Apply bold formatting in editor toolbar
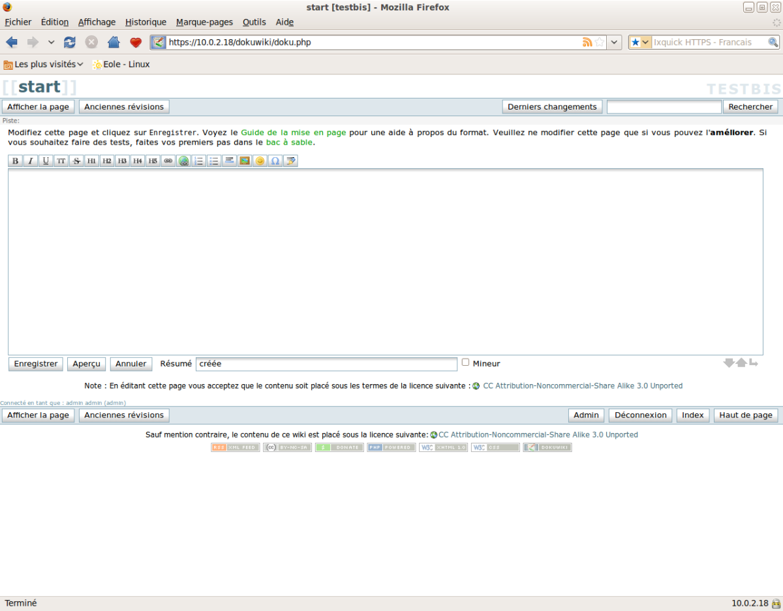Viewport: 783px width, 611px height. [x=15, y=161]
